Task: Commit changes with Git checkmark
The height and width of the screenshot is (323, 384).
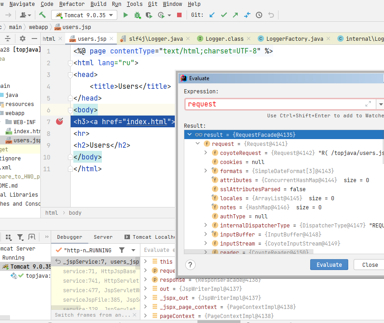Action: 224,15
